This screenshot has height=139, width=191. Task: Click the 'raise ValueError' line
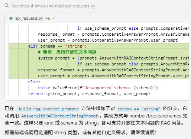coord(98,88)
